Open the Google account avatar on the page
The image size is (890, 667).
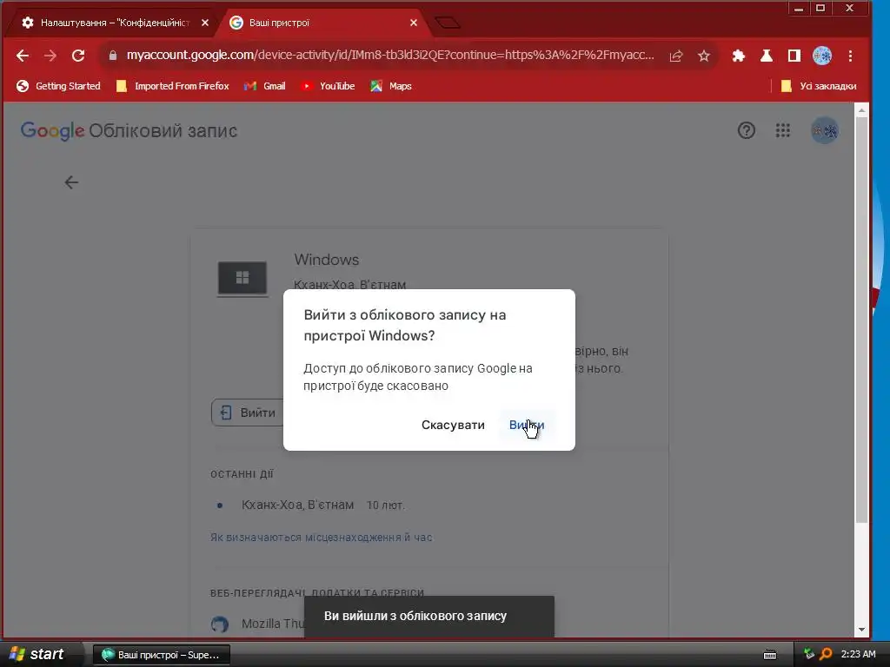pos(824,130)
